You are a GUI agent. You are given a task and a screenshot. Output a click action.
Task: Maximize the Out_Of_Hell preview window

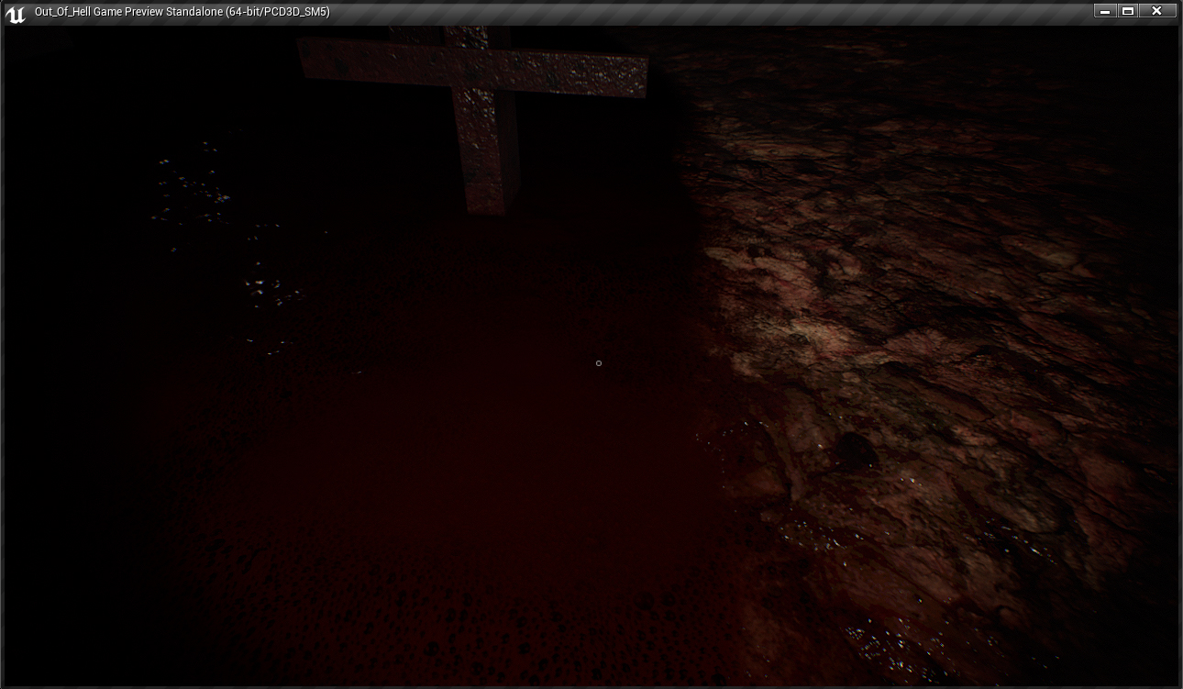(1128, 11)
